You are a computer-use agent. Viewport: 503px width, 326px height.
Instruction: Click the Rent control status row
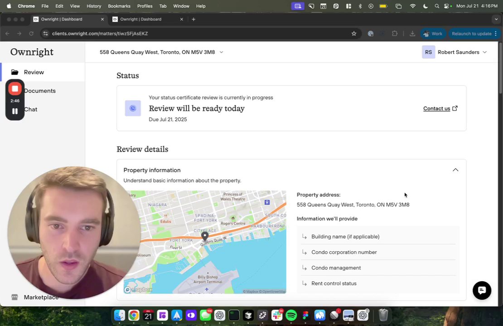(378, 283)
